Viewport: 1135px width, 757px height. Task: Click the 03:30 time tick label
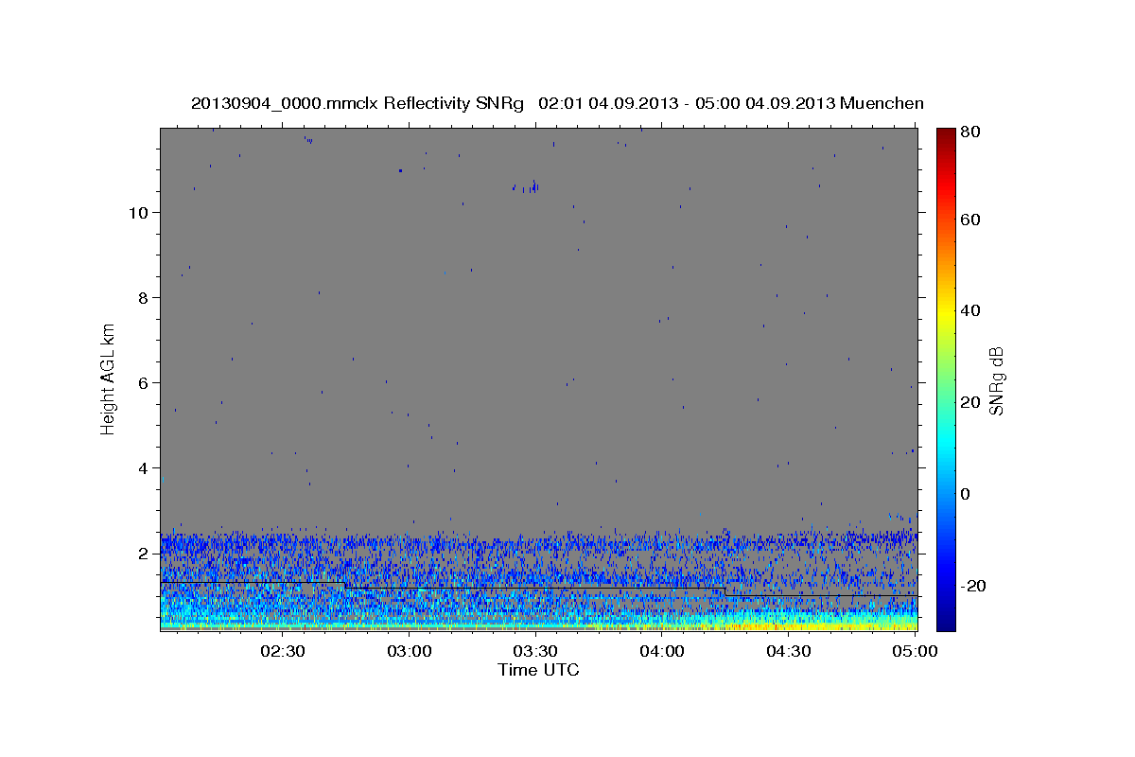point(536,651)
